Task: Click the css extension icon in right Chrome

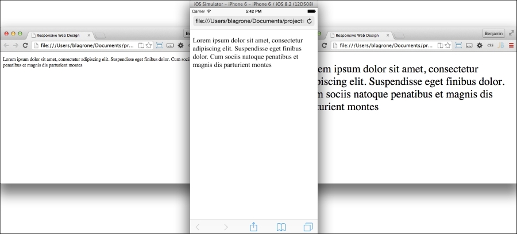Action: tap(491, 45)
